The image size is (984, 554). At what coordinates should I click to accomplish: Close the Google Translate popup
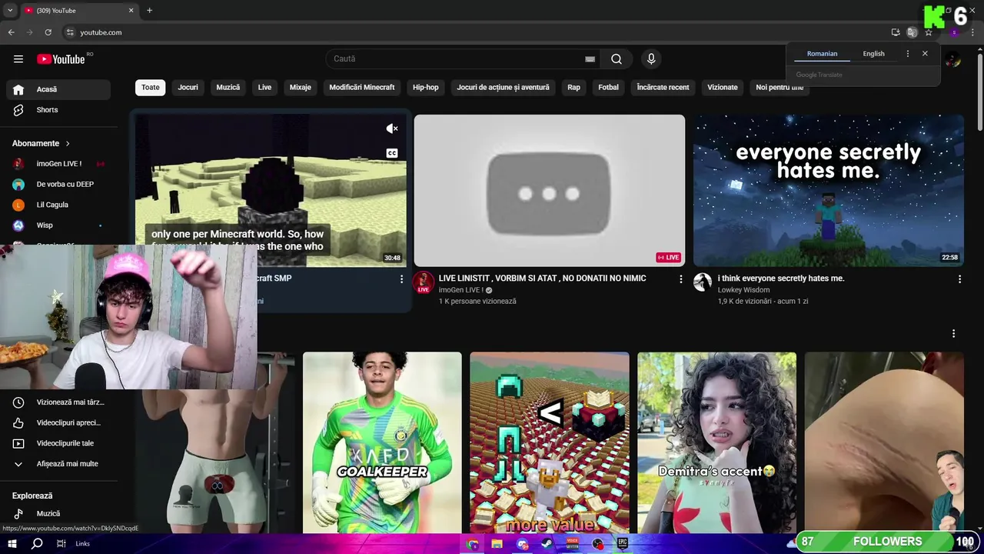(x=925, y=54)
